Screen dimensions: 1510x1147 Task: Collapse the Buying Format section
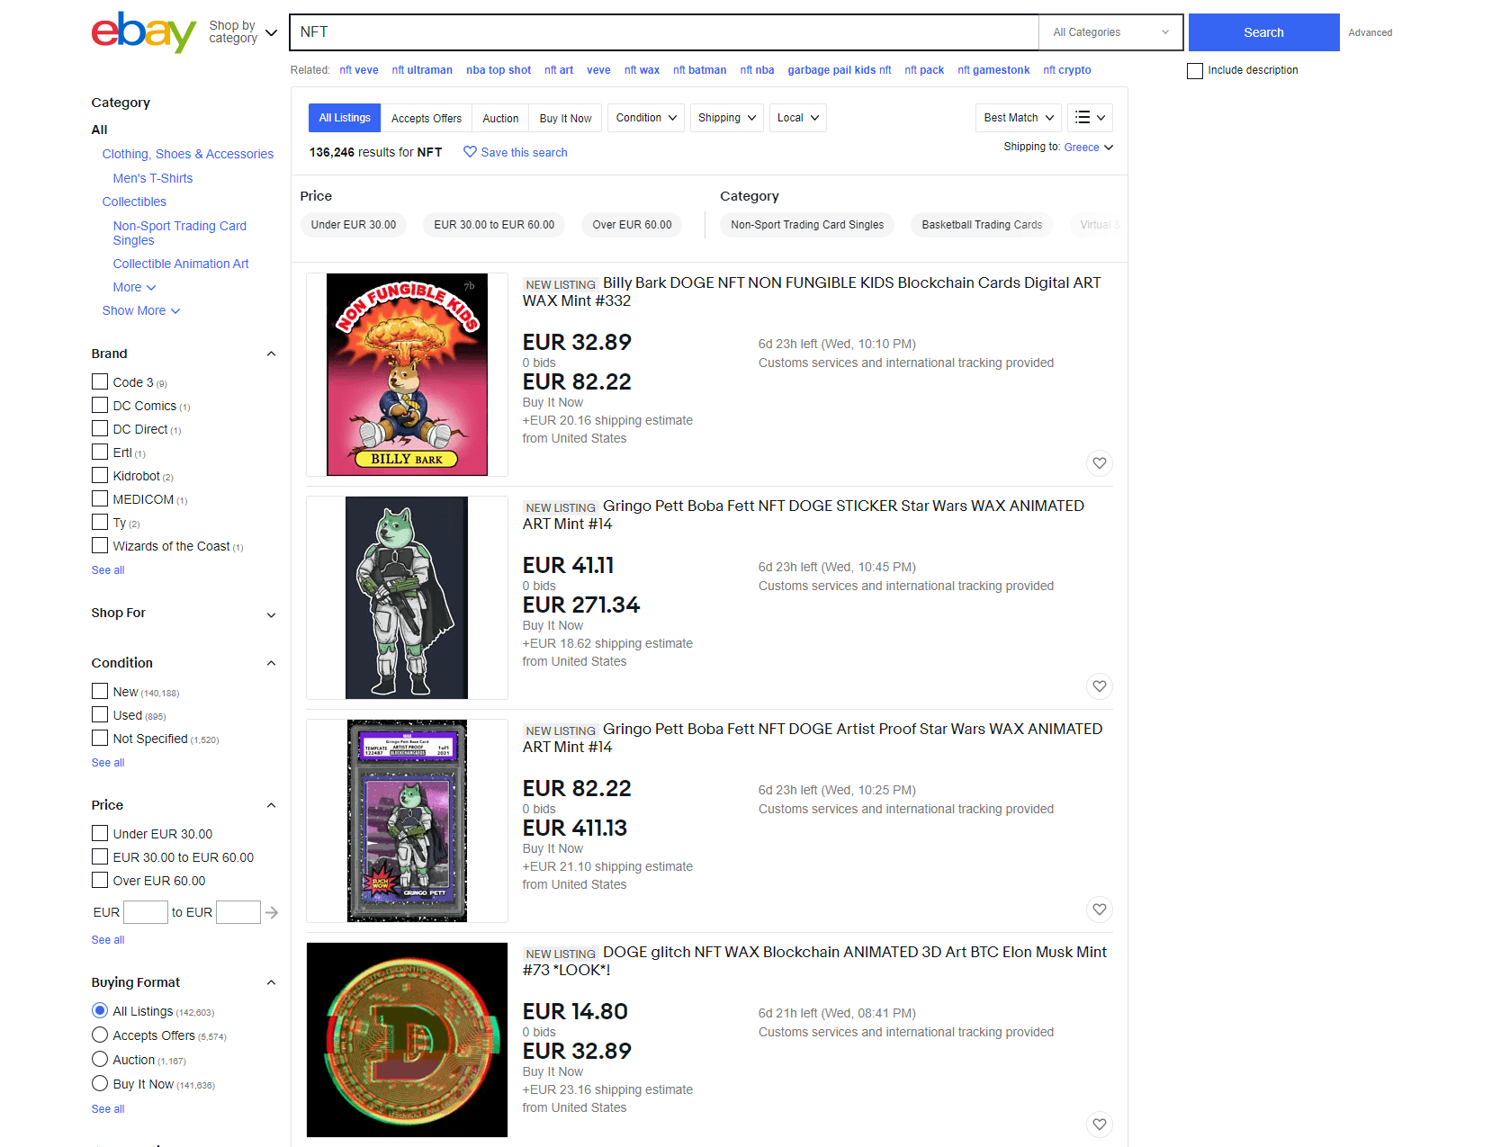click(x=271, y=982)
